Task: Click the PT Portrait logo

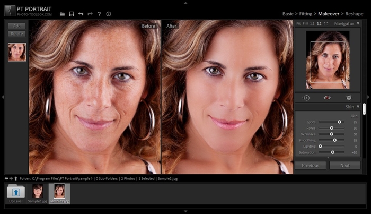Action: point(10,11)
